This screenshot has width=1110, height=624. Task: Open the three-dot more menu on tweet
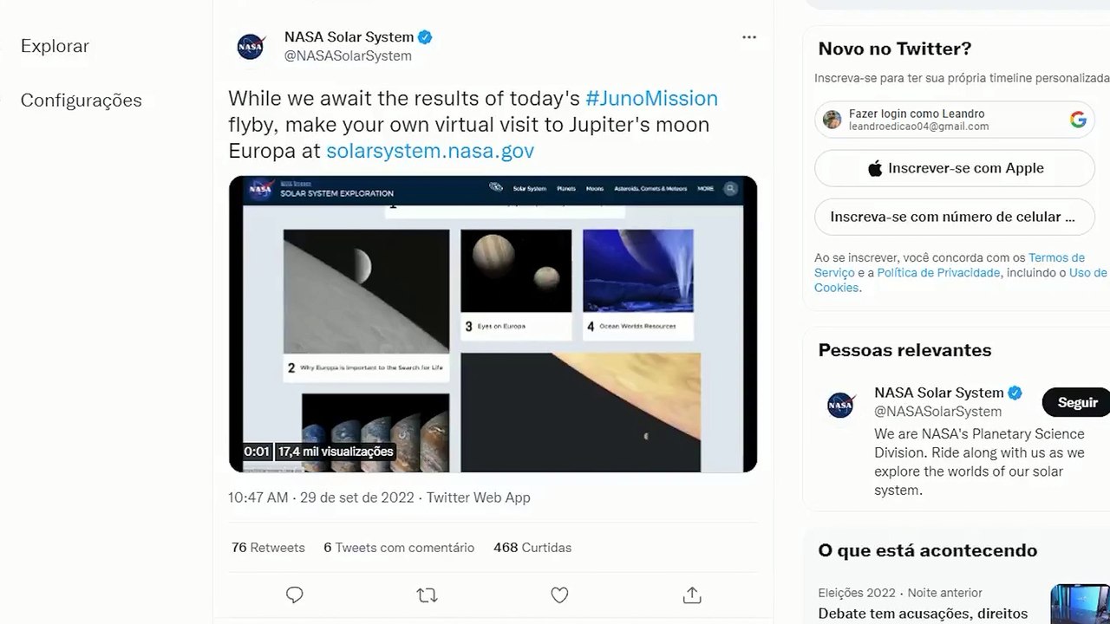click(x=749, y=37)
